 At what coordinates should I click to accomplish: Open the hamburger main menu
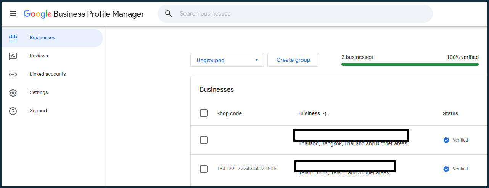click(x=13, y=14)
